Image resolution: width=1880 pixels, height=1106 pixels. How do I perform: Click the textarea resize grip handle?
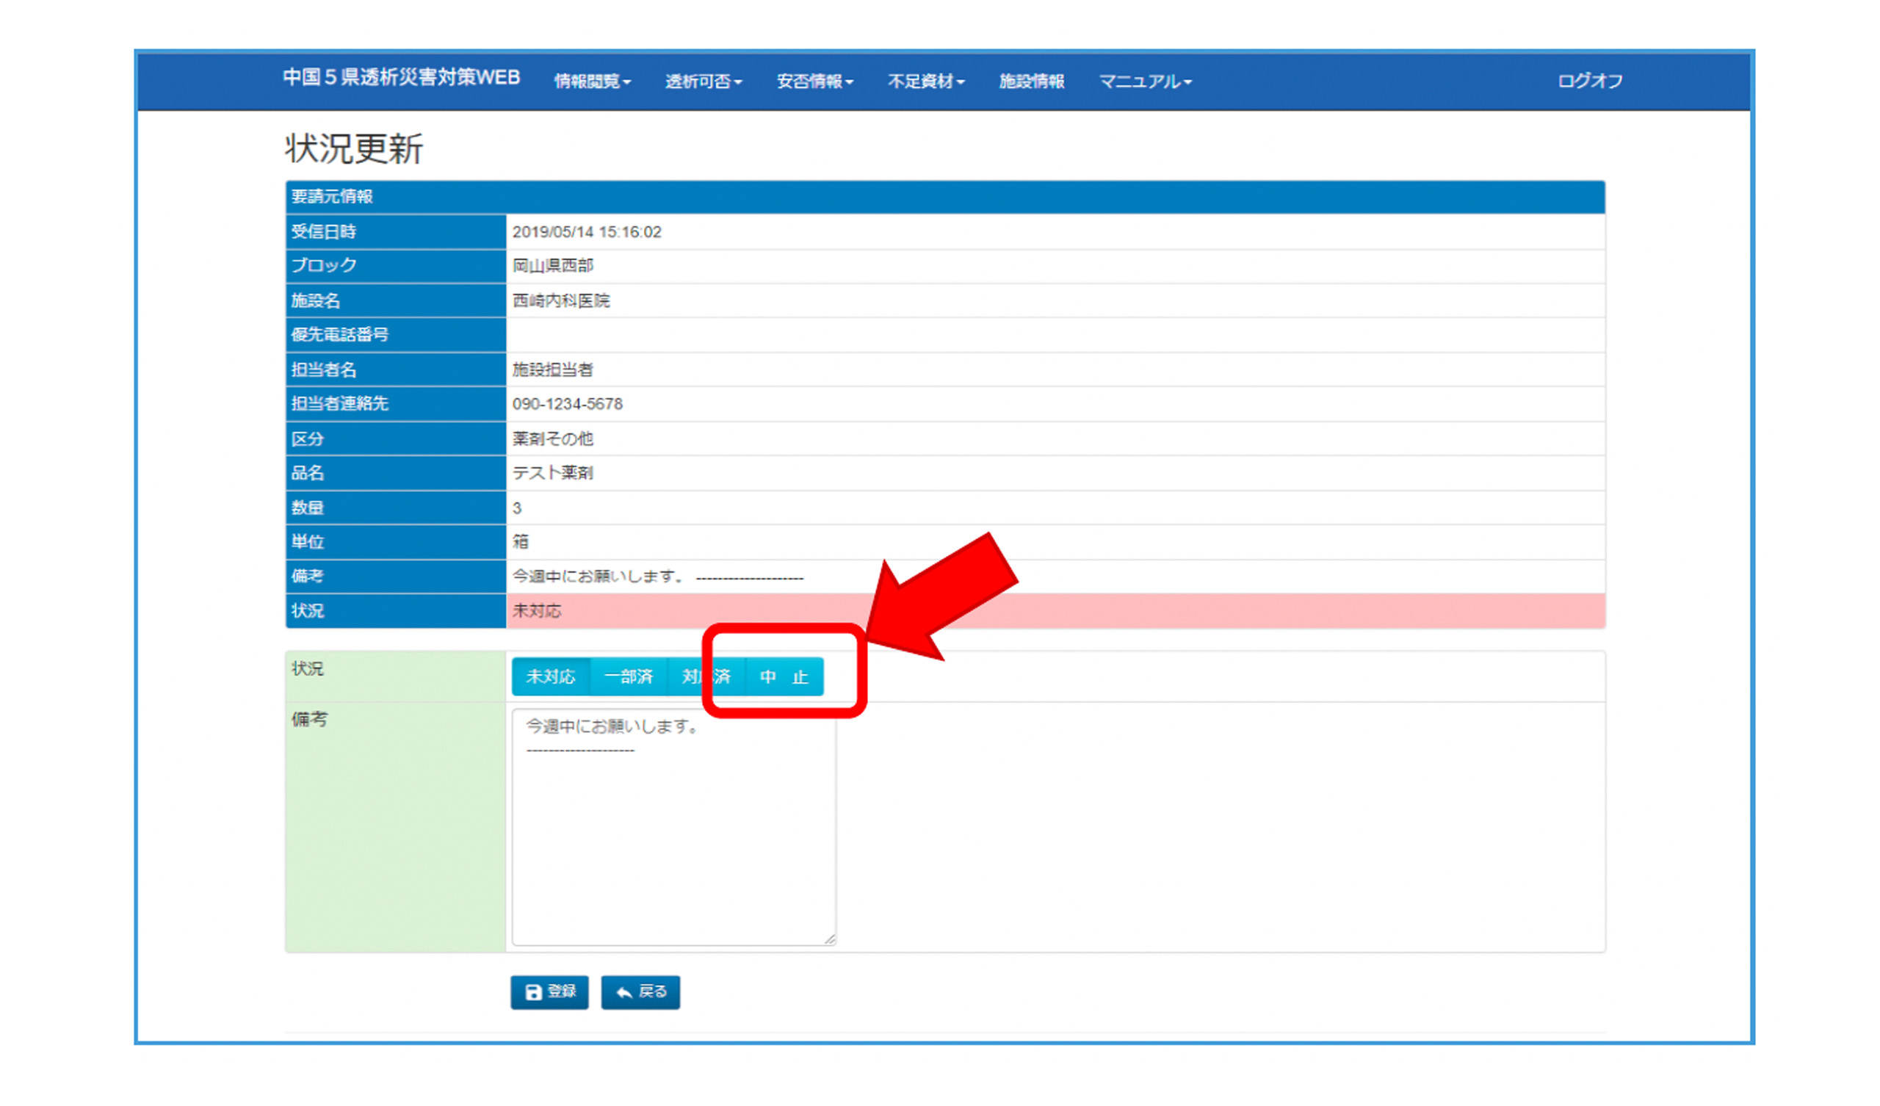click(830, 939)
